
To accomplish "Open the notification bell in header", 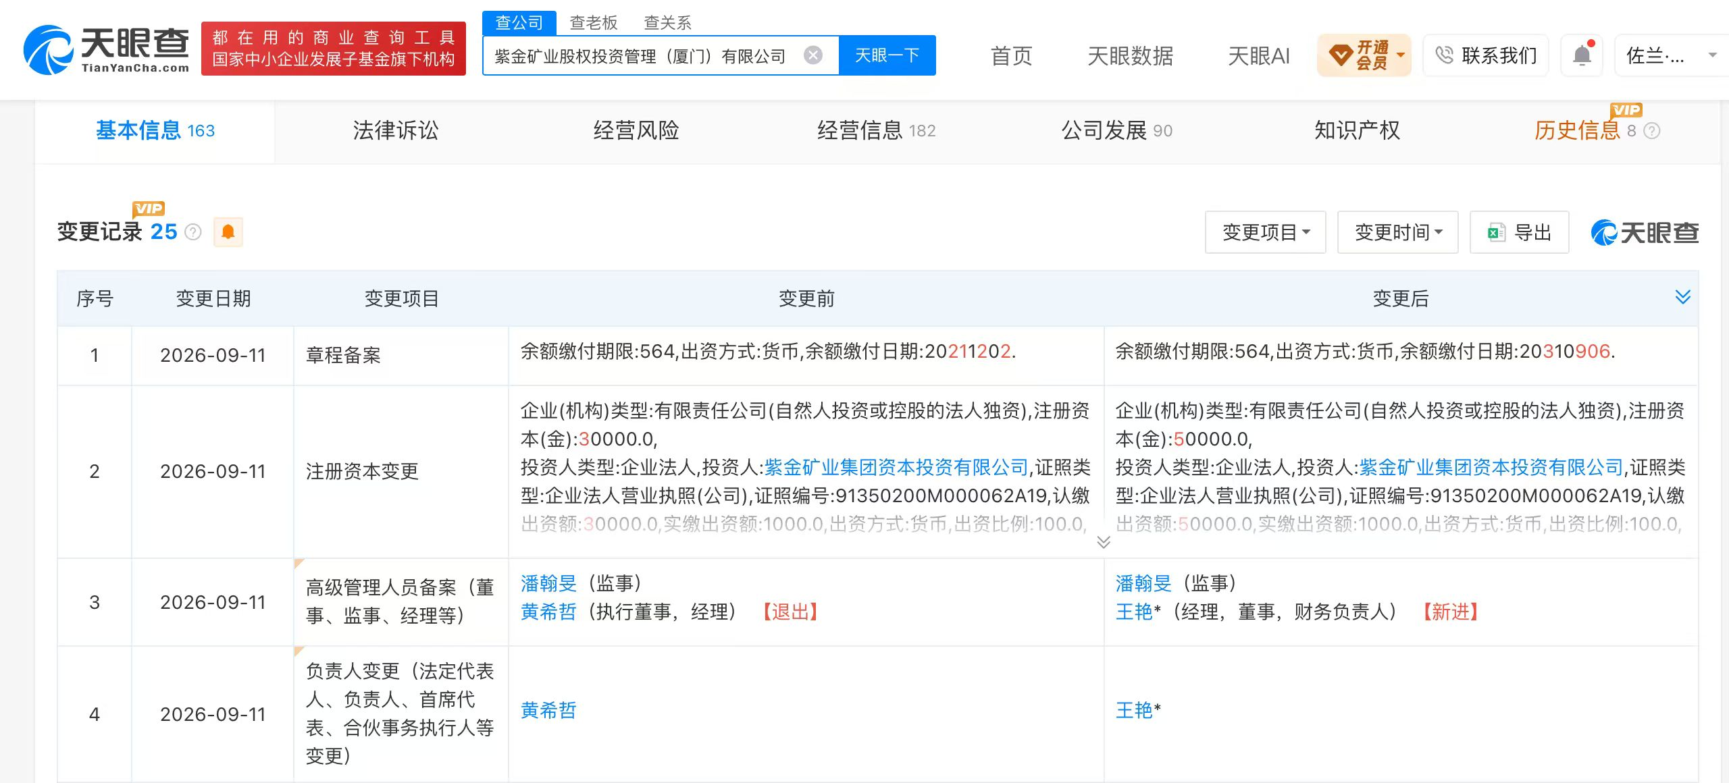I will (1582, 55).
